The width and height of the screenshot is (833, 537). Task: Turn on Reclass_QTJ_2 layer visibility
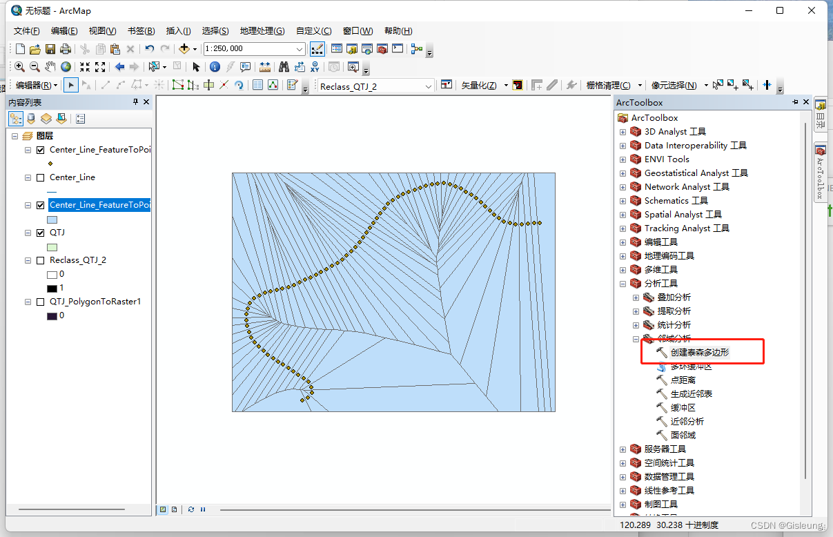click(40, 261)
